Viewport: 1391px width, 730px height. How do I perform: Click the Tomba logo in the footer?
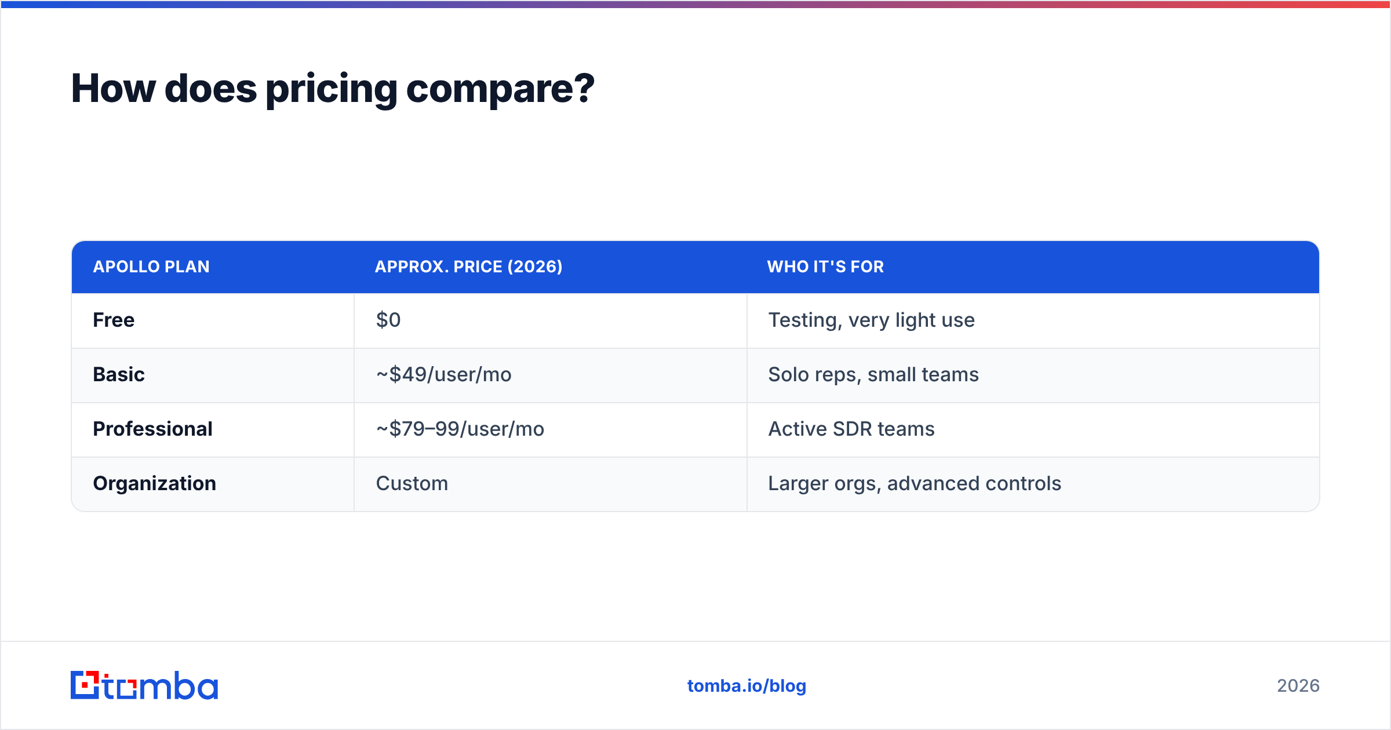144,685
